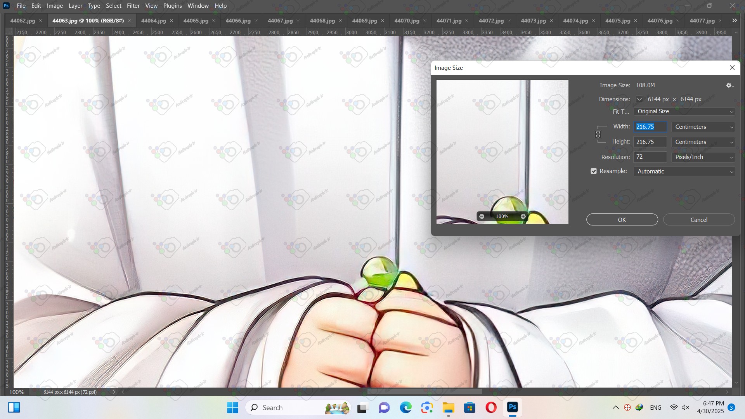Click the Photoshop logo icon in the menu bar
This screenshot has width=745, height=419.
click(6, 5)
